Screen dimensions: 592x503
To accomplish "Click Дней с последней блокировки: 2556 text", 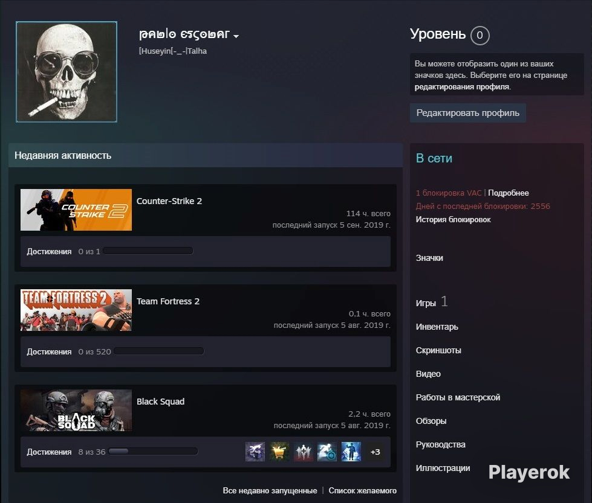I will [483, 207].
